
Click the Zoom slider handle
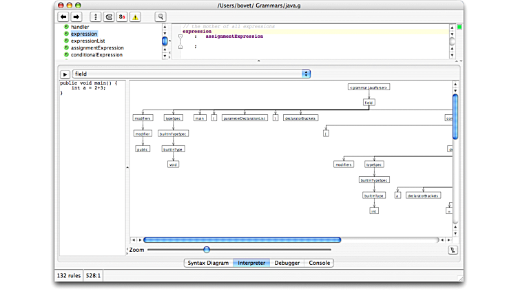point(207,250)
